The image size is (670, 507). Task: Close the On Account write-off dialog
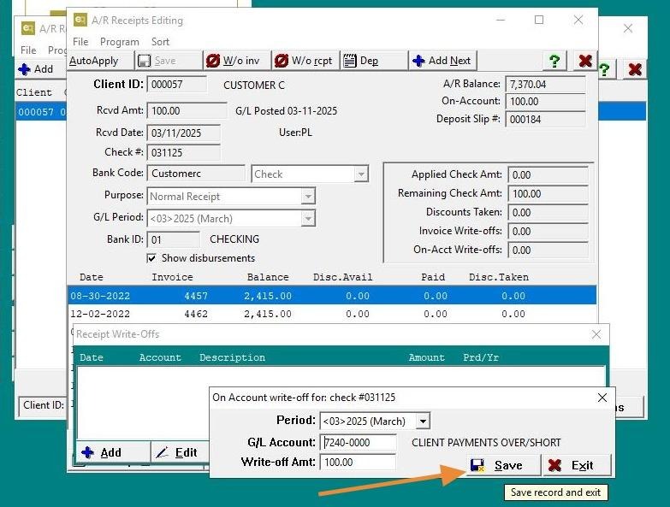tap(602, 398)
